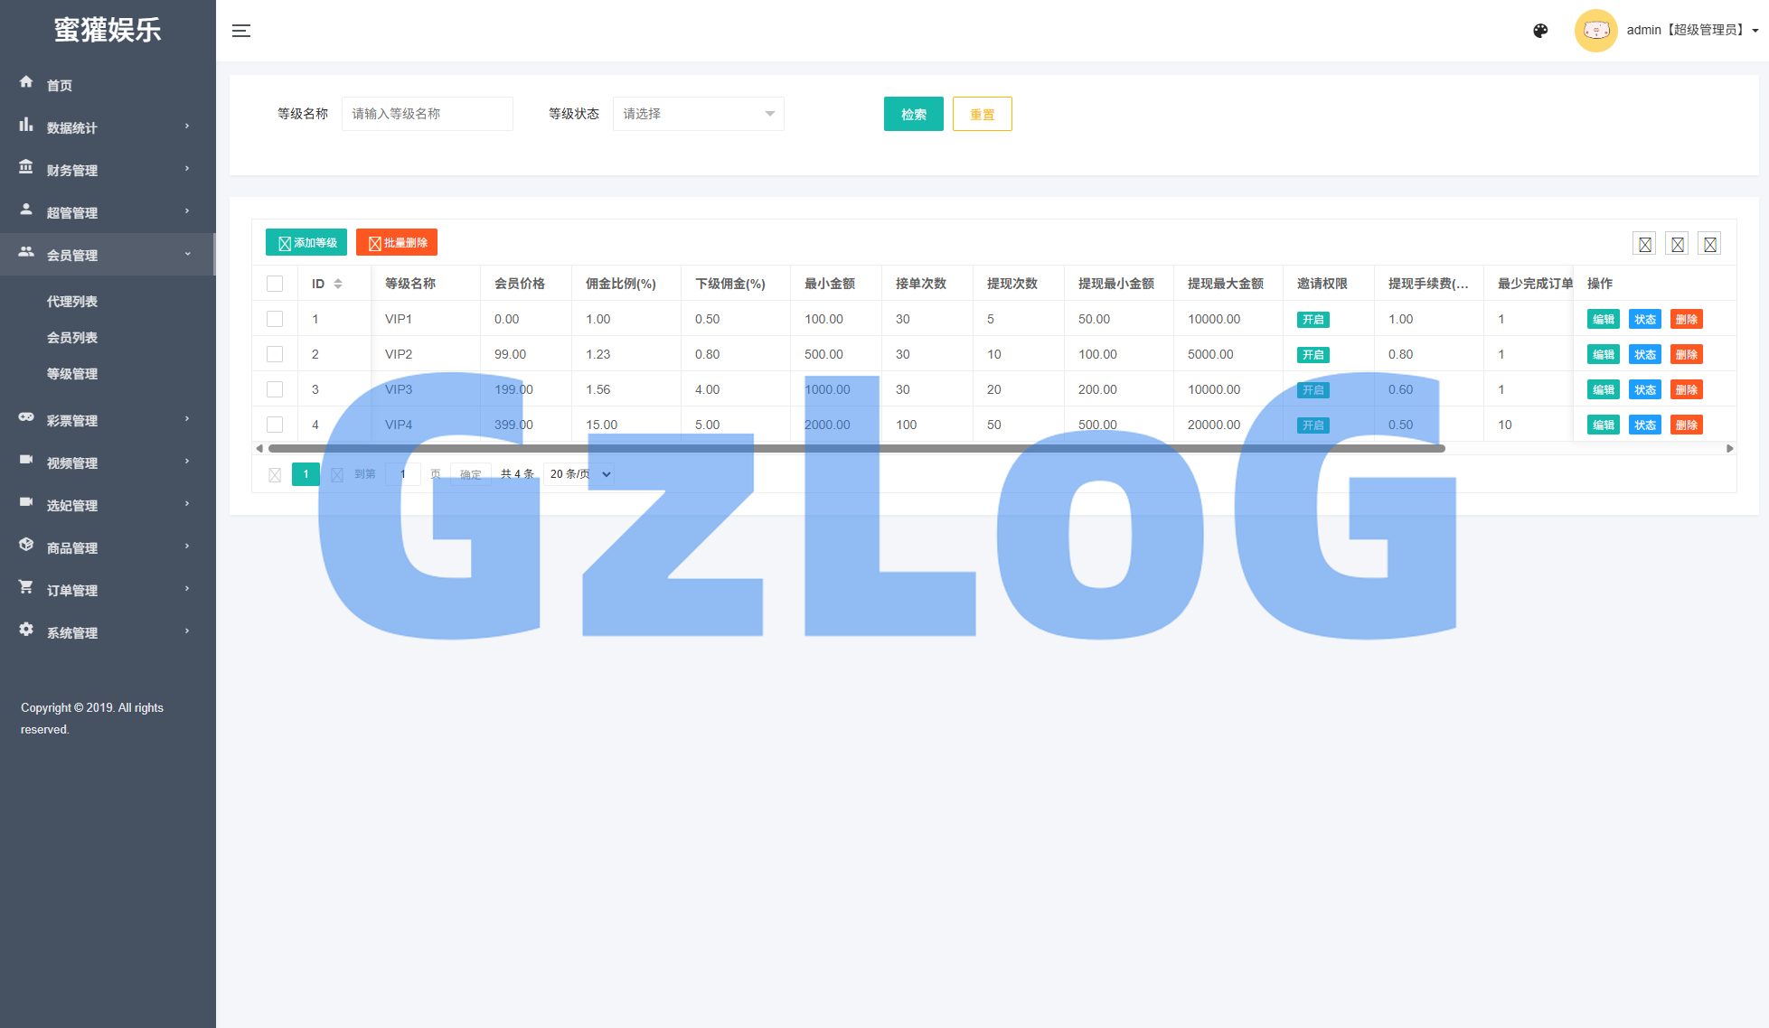The width and height of the screenshot is (1769, 1028).
Task: Click the 添加等级 button
Action: (x=306, y=243)
